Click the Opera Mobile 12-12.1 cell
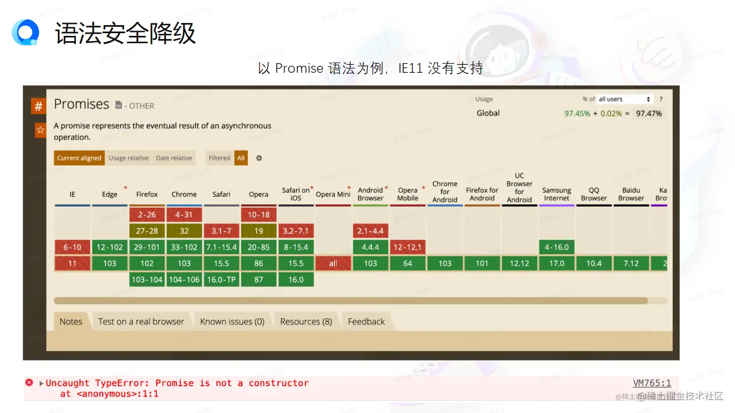Viewport: 735px width, 413px height. pos(408,247)
